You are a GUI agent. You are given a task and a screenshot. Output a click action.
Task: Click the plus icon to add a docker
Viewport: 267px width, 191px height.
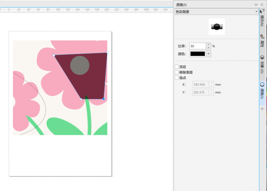(262, 109)
